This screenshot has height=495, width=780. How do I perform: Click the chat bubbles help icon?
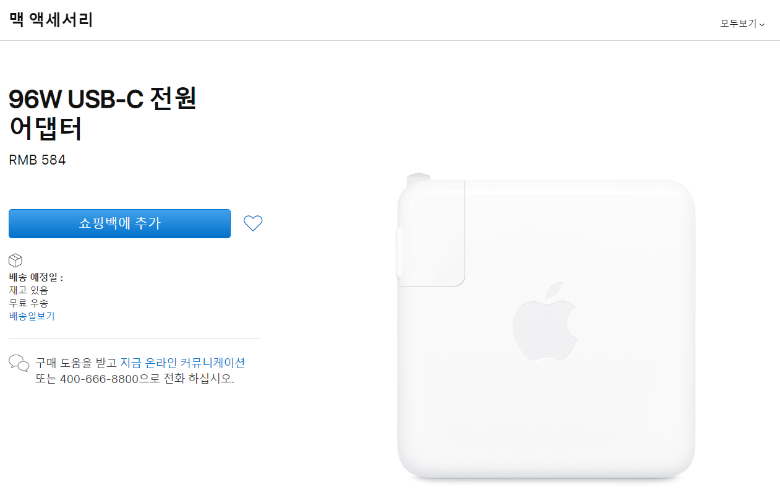point(19,363)
